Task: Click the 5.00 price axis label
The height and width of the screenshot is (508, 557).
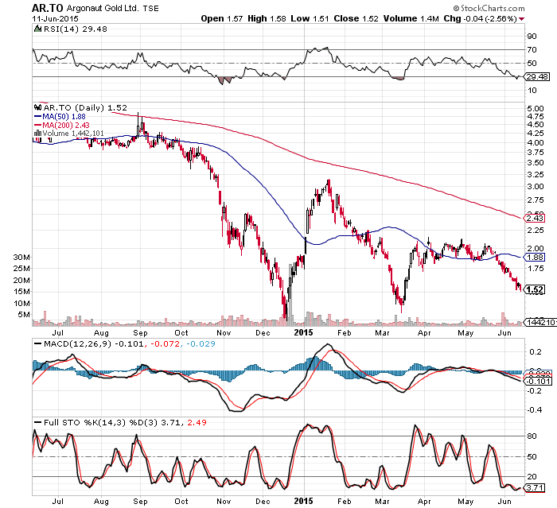Action: (536, 109)
